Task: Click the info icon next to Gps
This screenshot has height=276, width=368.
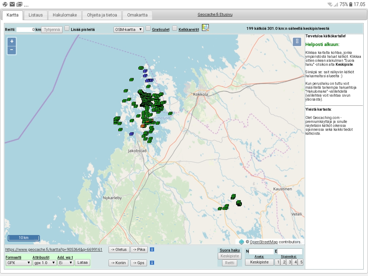Action: (152, 263)
